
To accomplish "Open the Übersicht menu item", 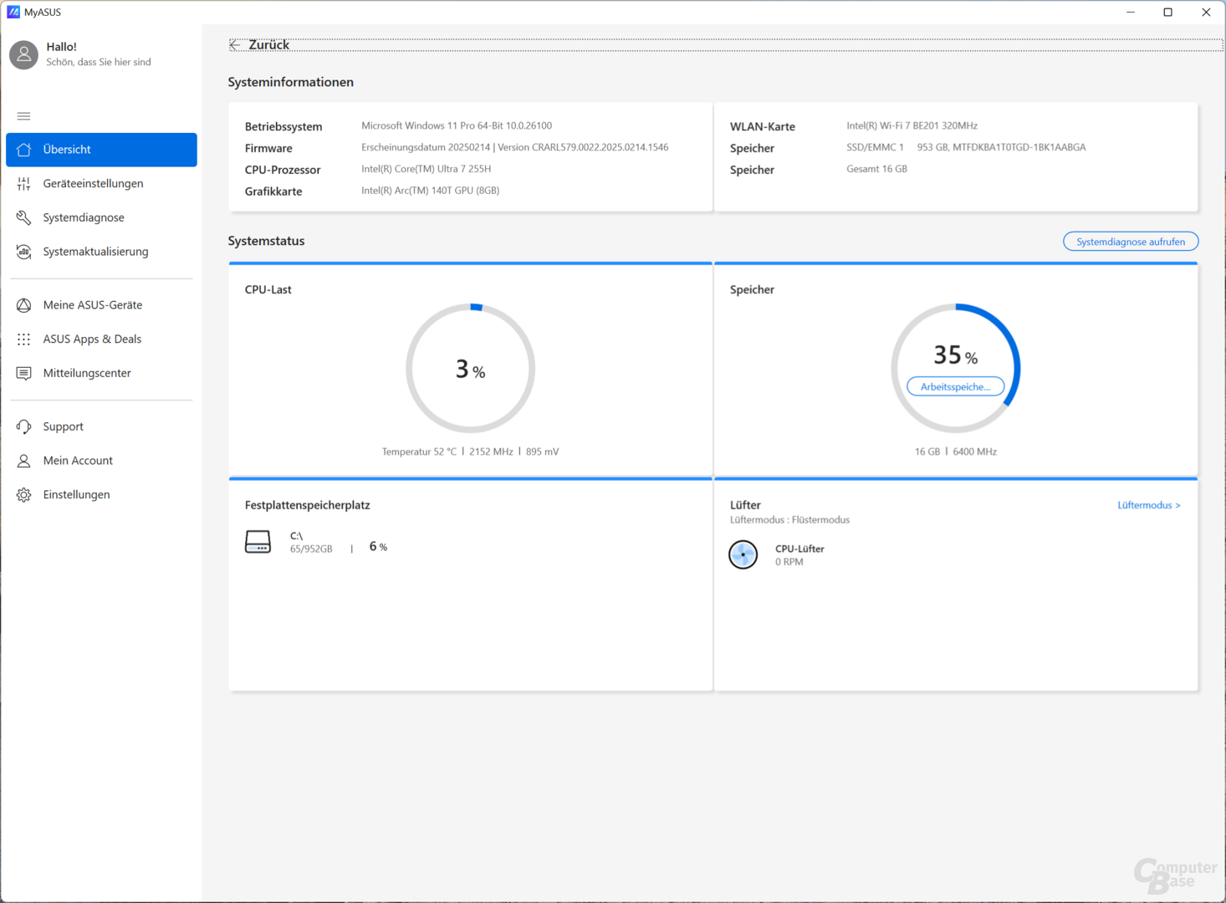I will 101,150.
